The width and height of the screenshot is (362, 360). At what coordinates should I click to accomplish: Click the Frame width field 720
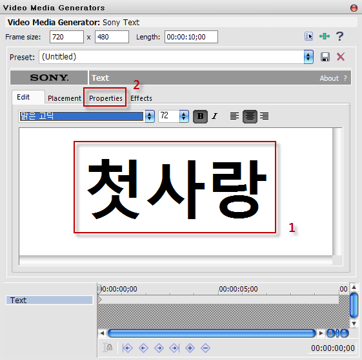click(66, 37)
